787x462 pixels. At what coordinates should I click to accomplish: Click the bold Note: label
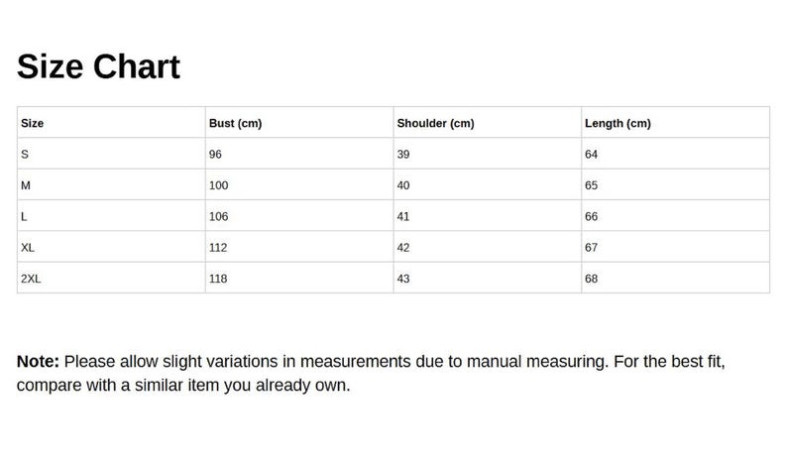click(x=38, y=361)
